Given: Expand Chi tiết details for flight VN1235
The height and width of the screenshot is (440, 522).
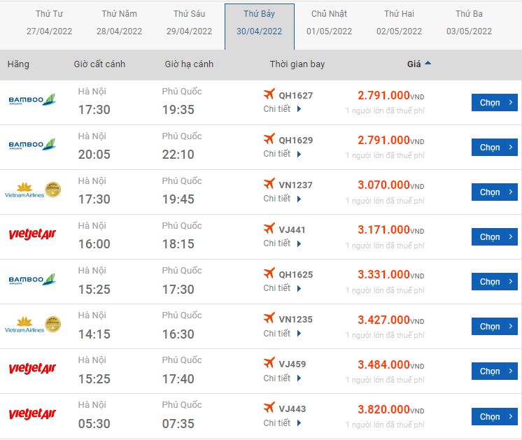Looking at the screenshot, I should [282, 333].
